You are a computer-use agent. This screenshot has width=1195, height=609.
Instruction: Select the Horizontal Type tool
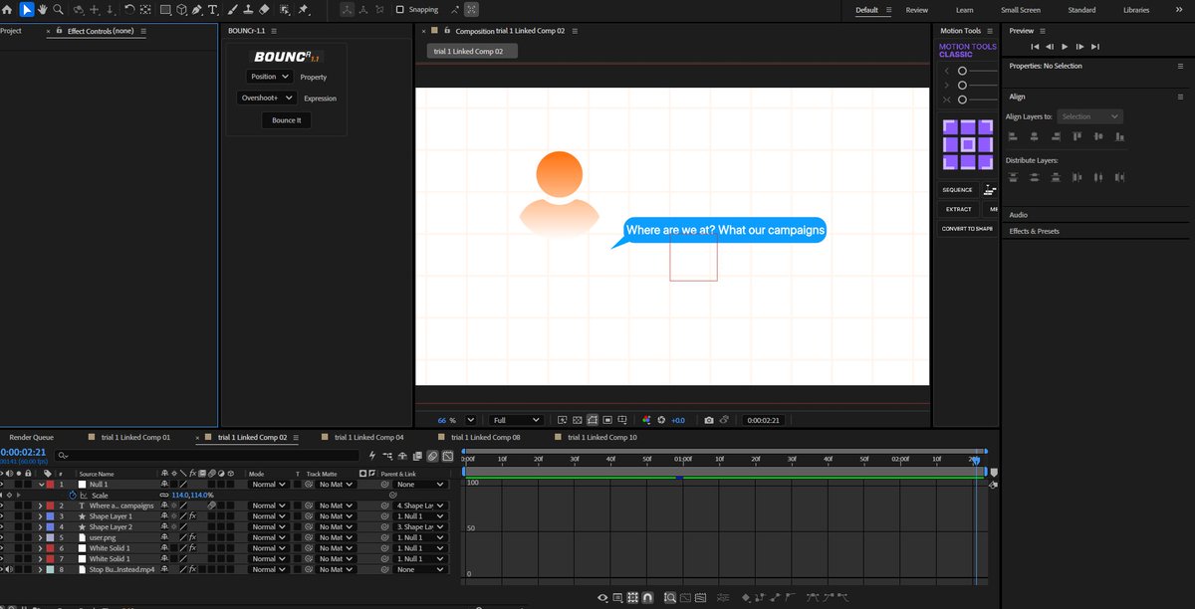click(x=212, y=9)
